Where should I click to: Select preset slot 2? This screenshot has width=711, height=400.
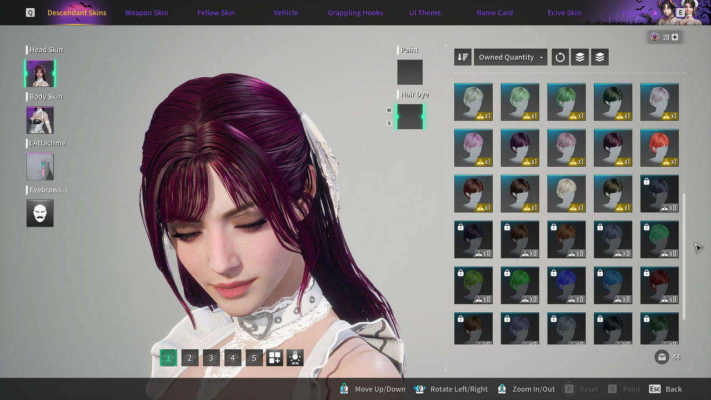tap(189, 358)
